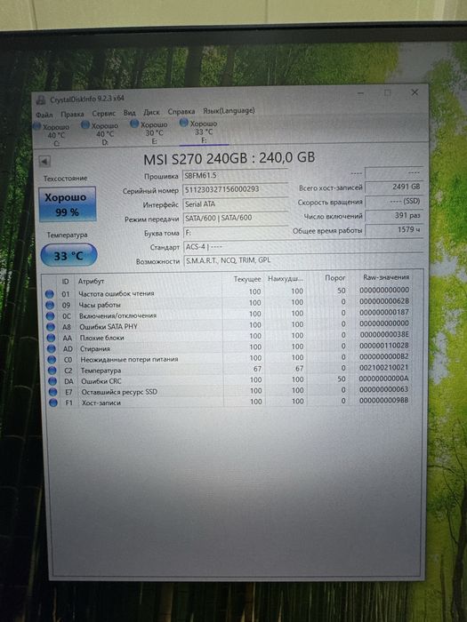Image resolution: width=467 pixels, height=622 pixels.
Task: Click the features field S.M.A.R.T., NCQ, TRIM, GPL
Action: (303, 260)
